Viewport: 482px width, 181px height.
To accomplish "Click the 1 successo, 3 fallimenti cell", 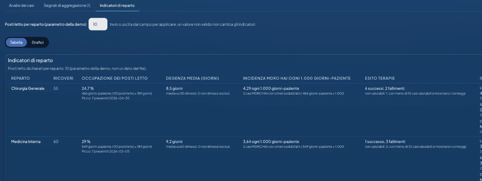I will click(x=385, y=142).
